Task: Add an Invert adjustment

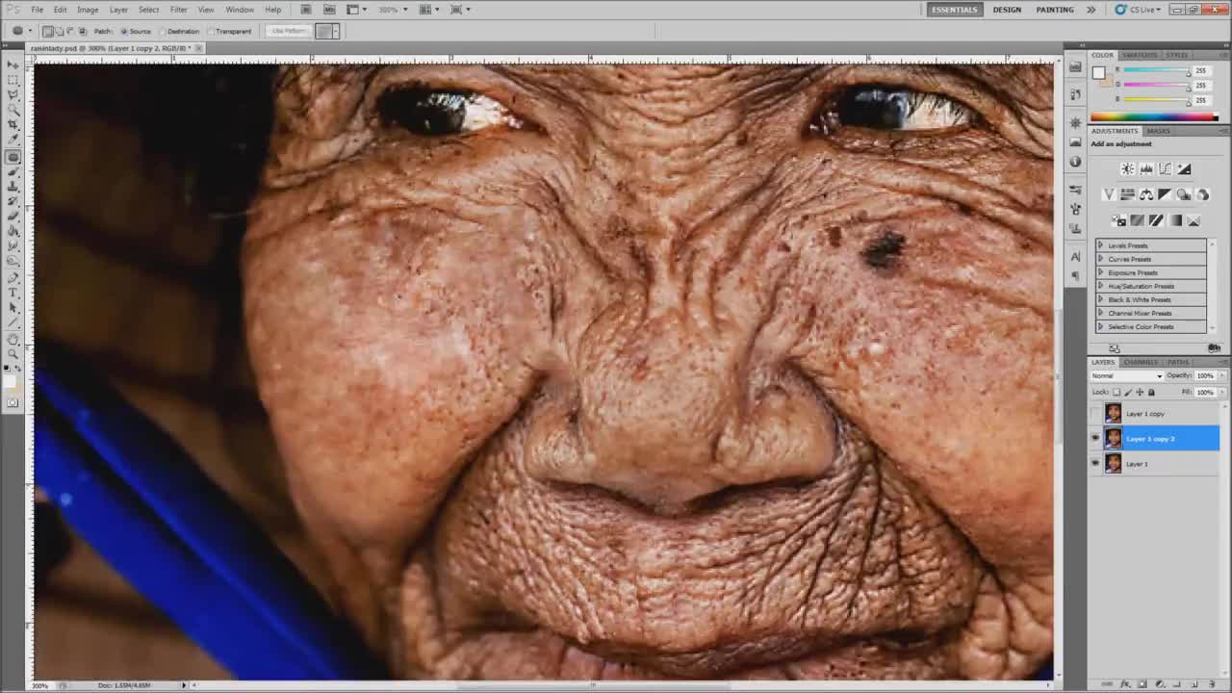Action: pos(1118,220)
